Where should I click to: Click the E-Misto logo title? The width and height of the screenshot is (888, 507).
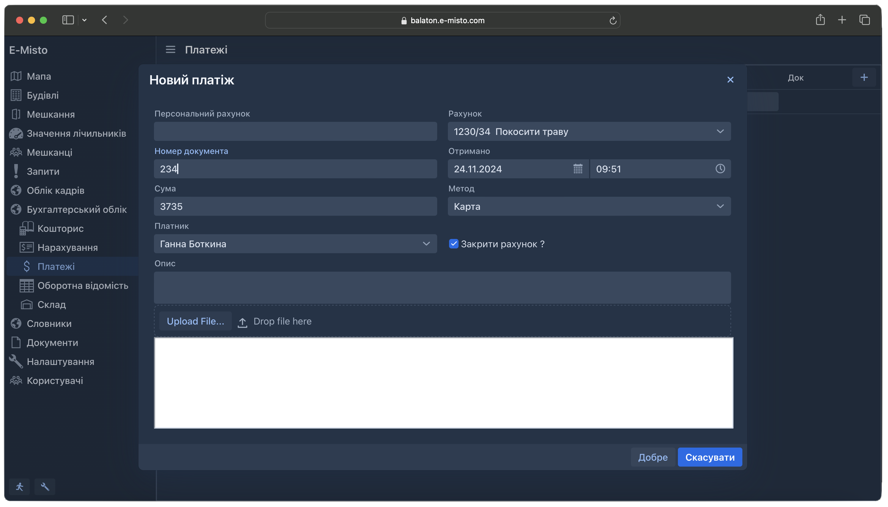point(29,50)
